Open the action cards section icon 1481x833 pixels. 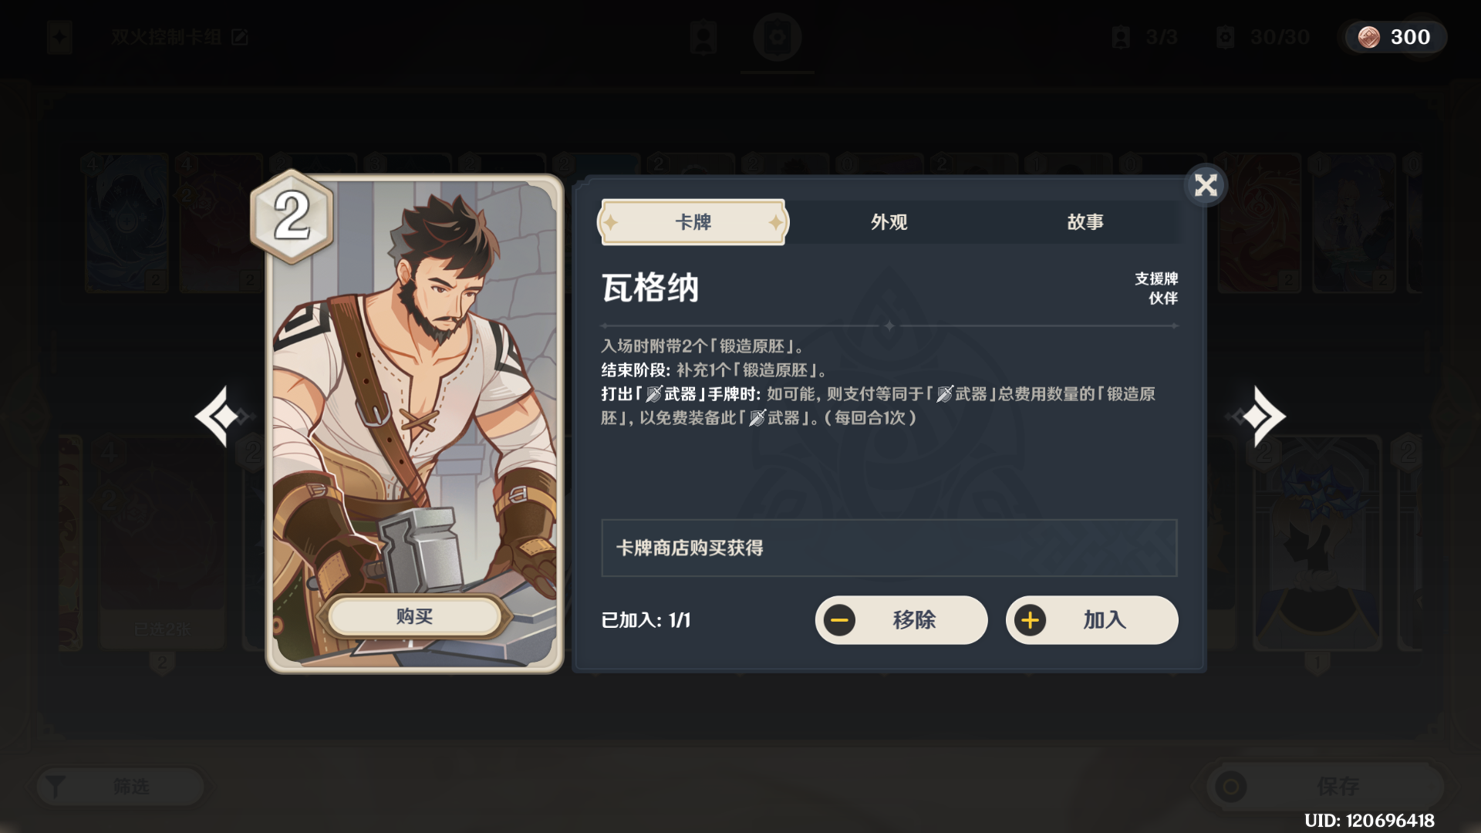(777, 37)
